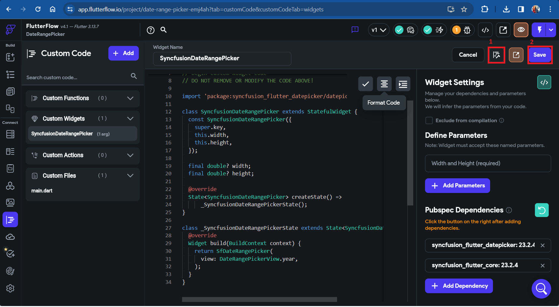559x307 pixels.
Task: Open the Data Types sidebar icon
Action: pyautogui.click(x=10, y=152)
